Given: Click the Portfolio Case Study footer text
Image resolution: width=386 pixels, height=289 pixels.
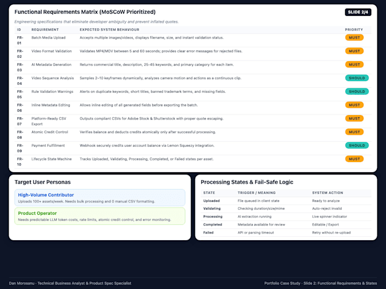Looking at the screenshot, I should coord(321,283).
